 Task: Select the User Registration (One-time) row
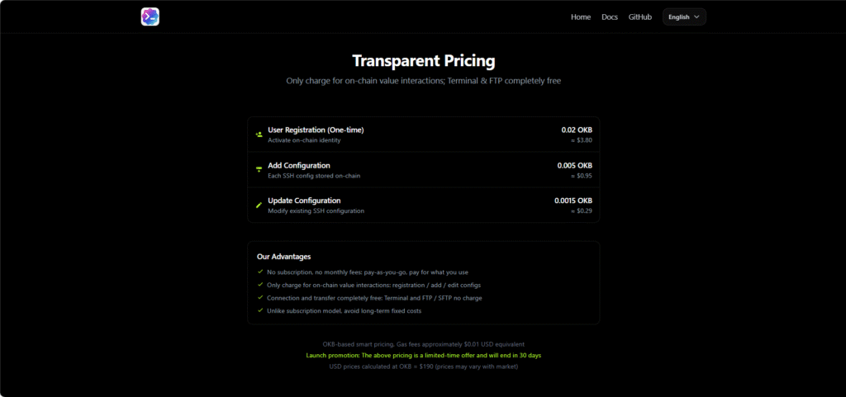[424, 135]
